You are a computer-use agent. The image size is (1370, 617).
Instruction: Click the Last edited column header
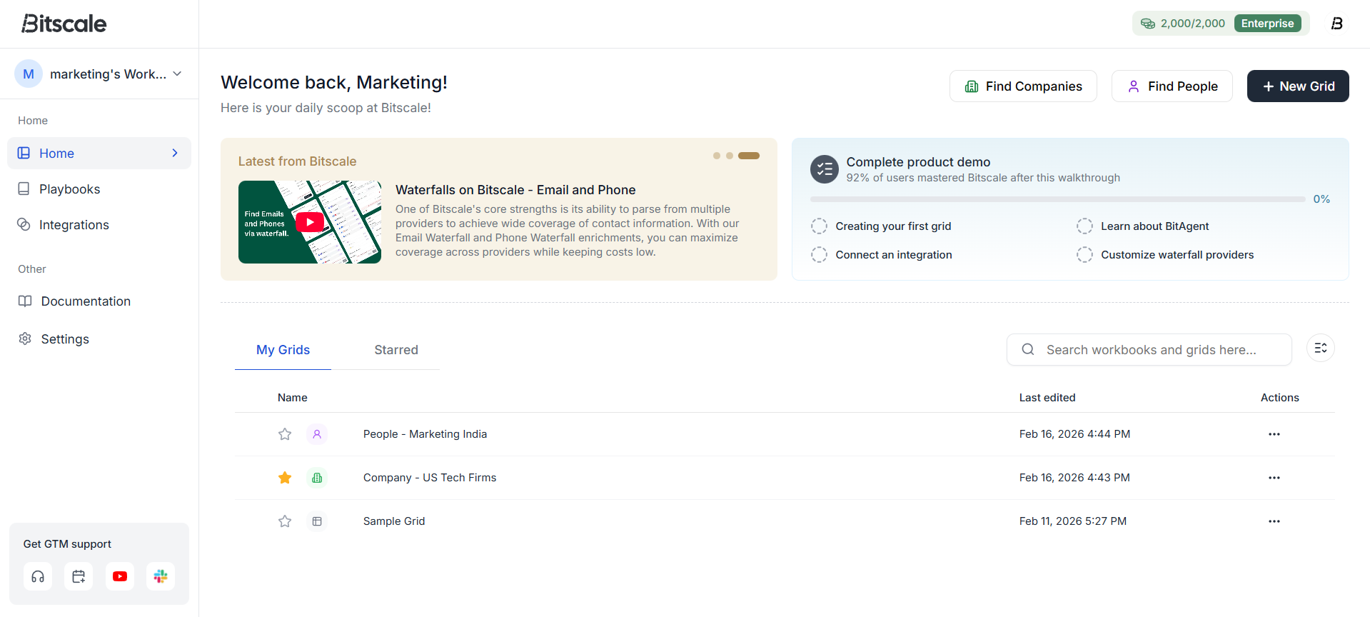point(1047,398)
